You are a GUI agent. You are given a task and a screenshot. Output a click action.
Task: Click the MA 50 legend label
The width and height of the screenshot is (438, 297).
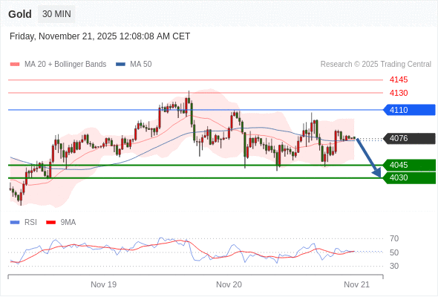click(x=141, y=65)
